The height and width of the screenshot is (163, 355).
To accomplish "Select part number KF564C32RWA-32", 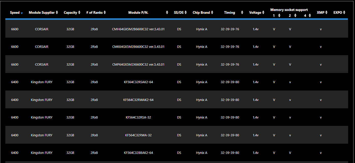I will (x=138, y=135).
